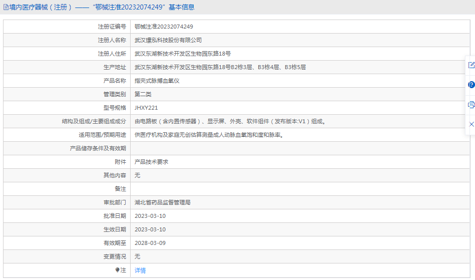Viewport: 475px width, 280px height.
Task: Select product name 指夹式脉搏血氧仪
Action: click(x=157, y=81)
